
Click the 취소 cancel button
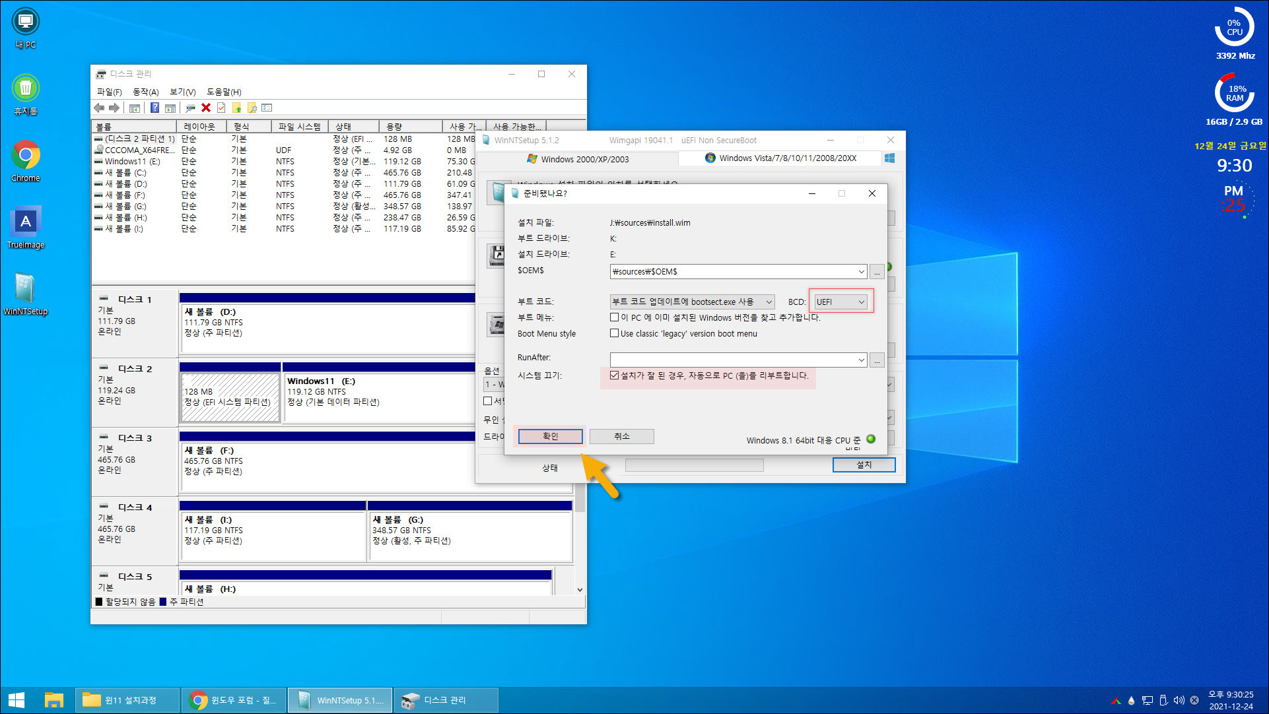click(621, 436)
